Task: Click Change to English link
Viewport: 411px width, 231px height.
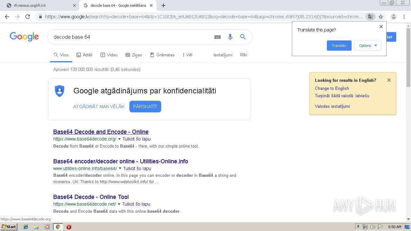Action: click(332, 88)
